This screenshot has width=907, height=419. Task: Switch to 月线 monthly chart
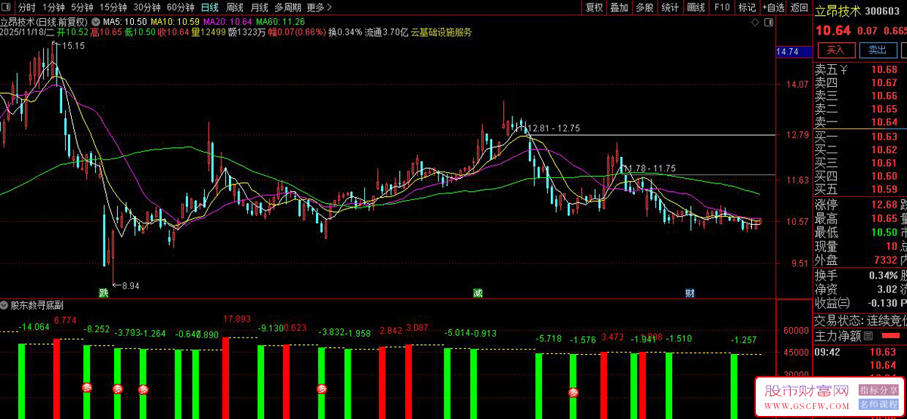259,8
